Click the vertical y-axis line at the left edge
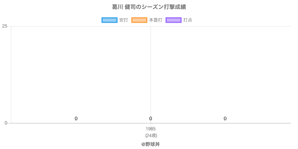 tap(11, 74)
